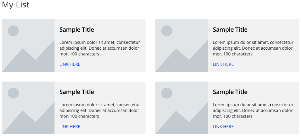Screen dimensions: 301x136
Task: Click the top-left card placeholder image
Action: click(28, 46)
